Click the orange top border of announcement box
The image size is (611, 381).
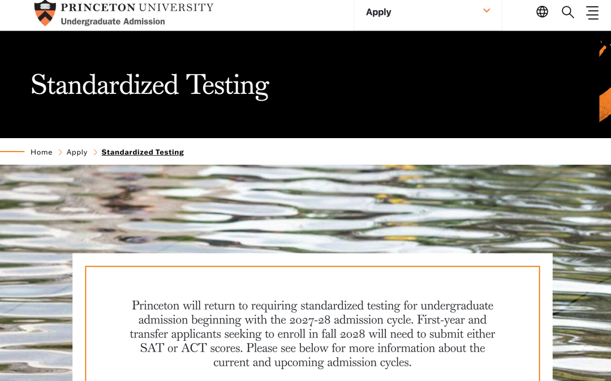coord(312,267)
